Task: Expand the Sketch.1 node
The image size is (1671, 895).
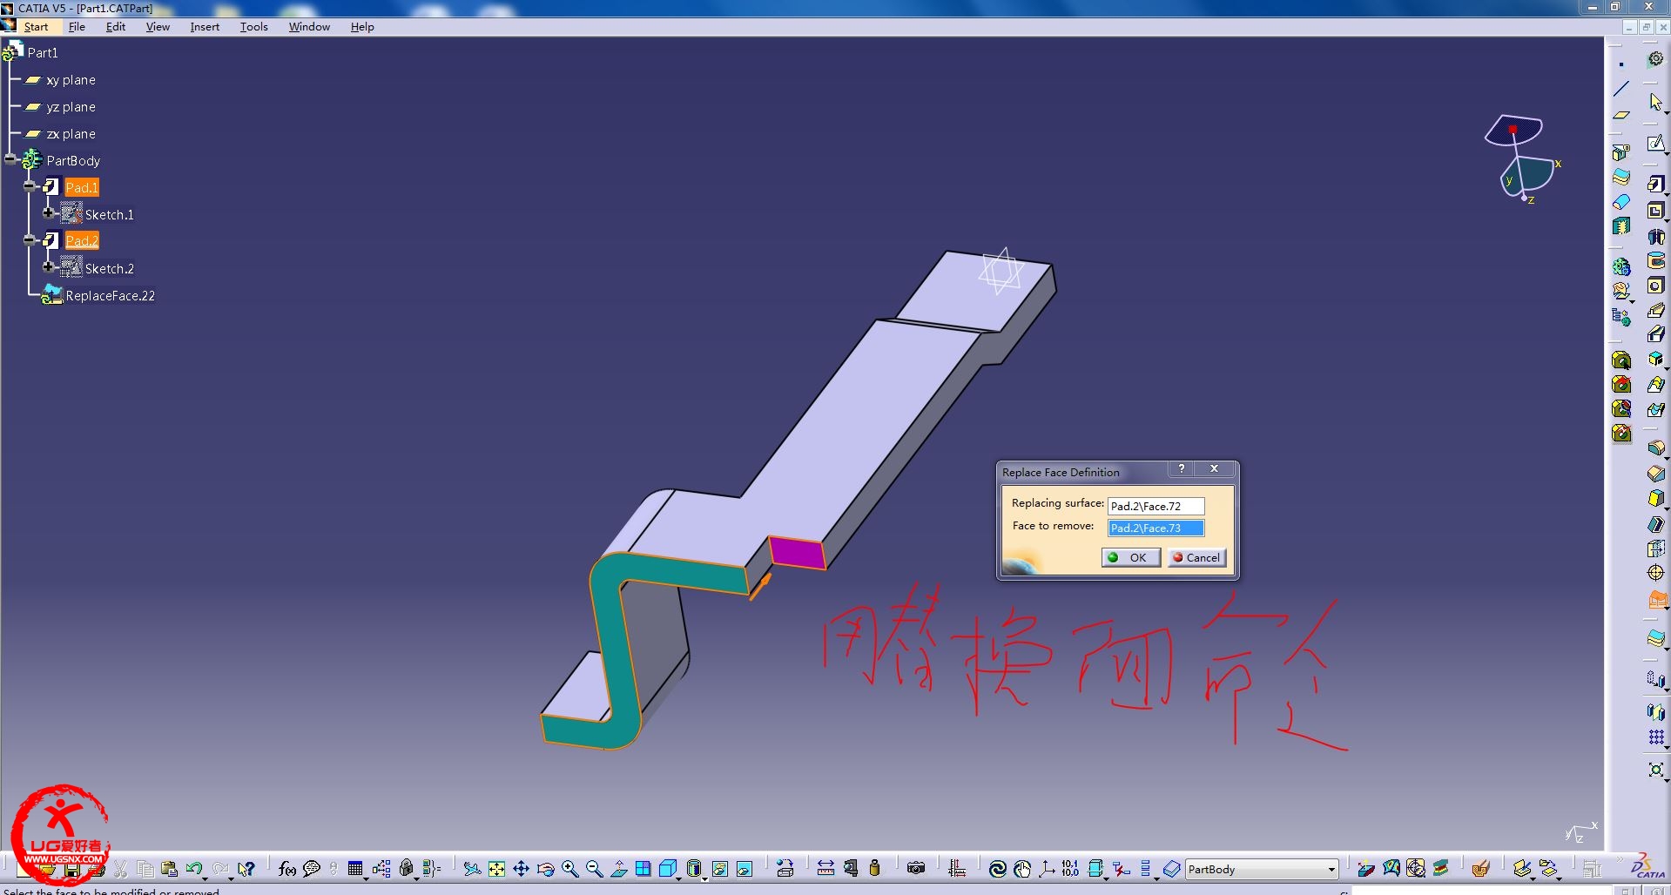Action: [48, 212]
